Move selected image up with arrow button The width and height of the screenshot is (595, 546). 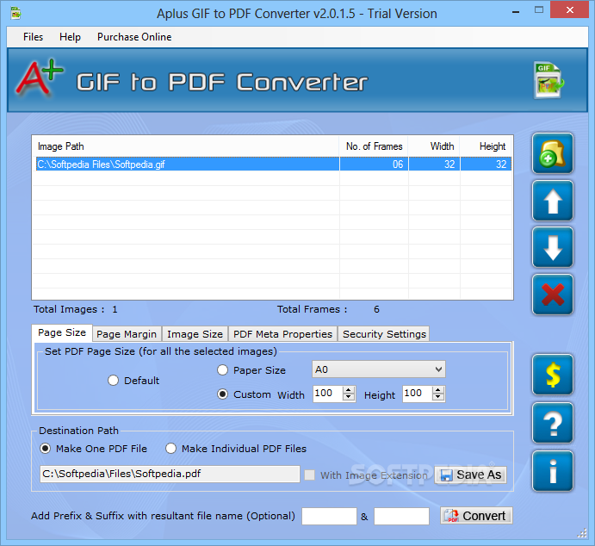pos(553,201)
